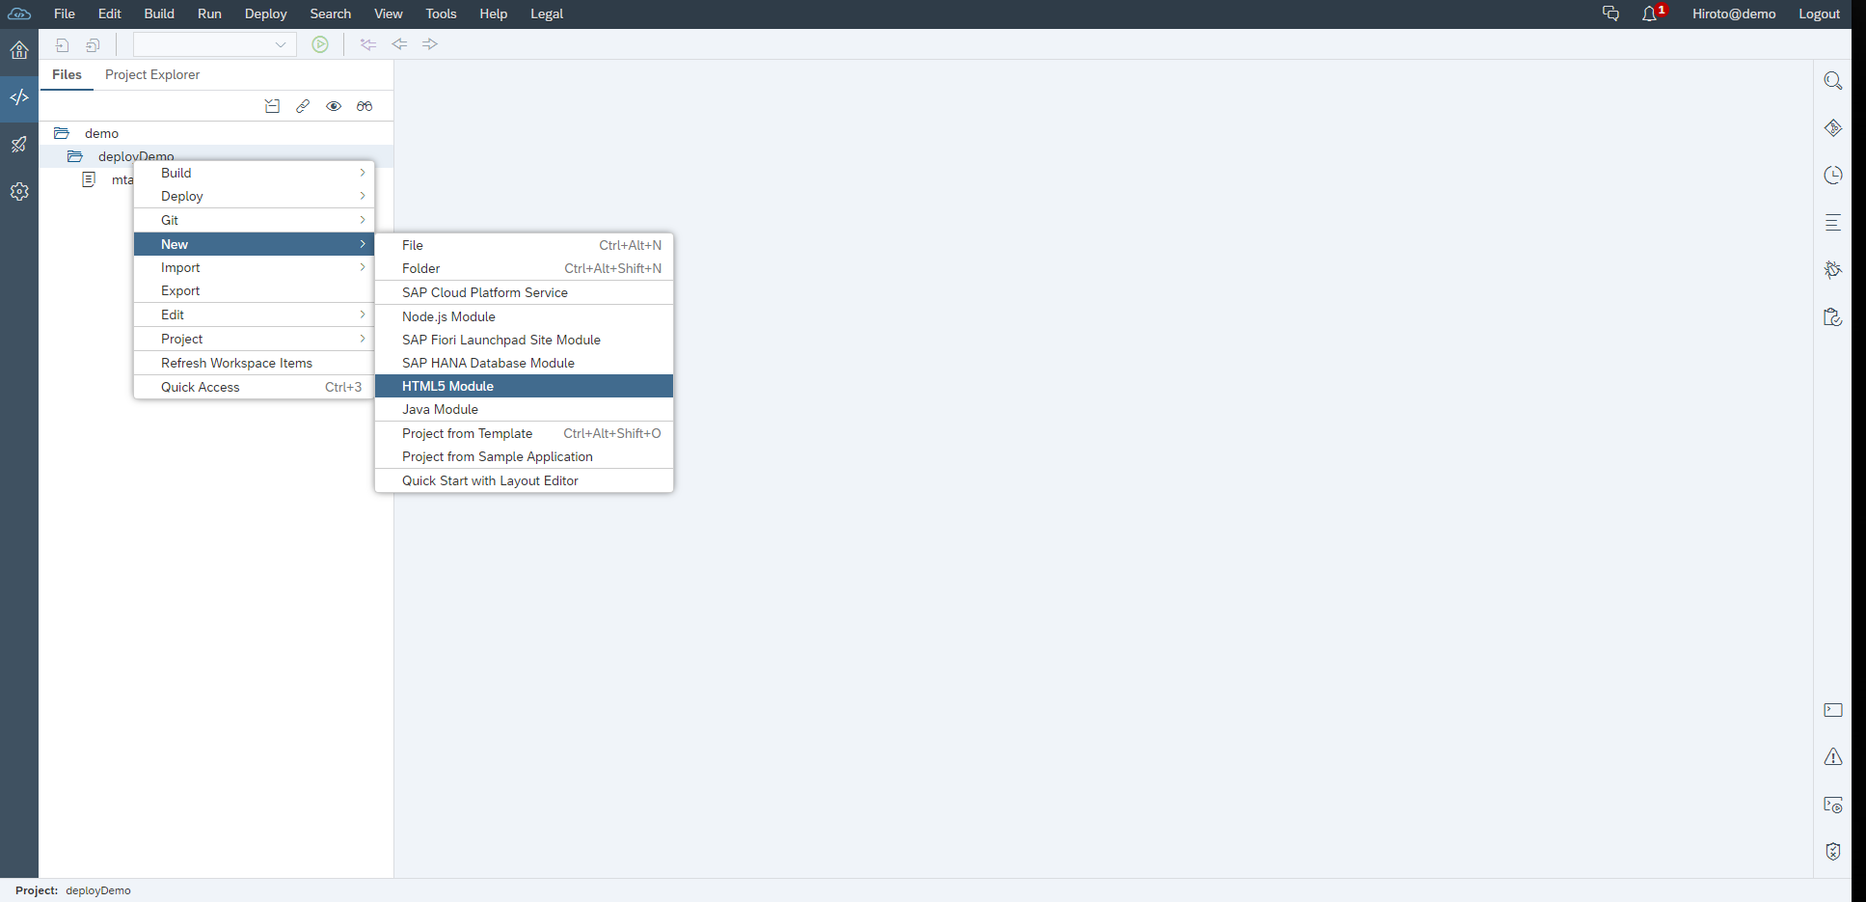The image size is (1866, 902).
Task: Choose Node.js Module
Action: [524, 316]
